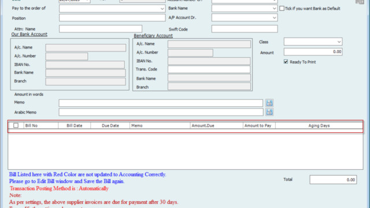This screenshot has height=208, width=370.
Task: Sort by the Bill Date column header
Action: click(x=75, y=125)
